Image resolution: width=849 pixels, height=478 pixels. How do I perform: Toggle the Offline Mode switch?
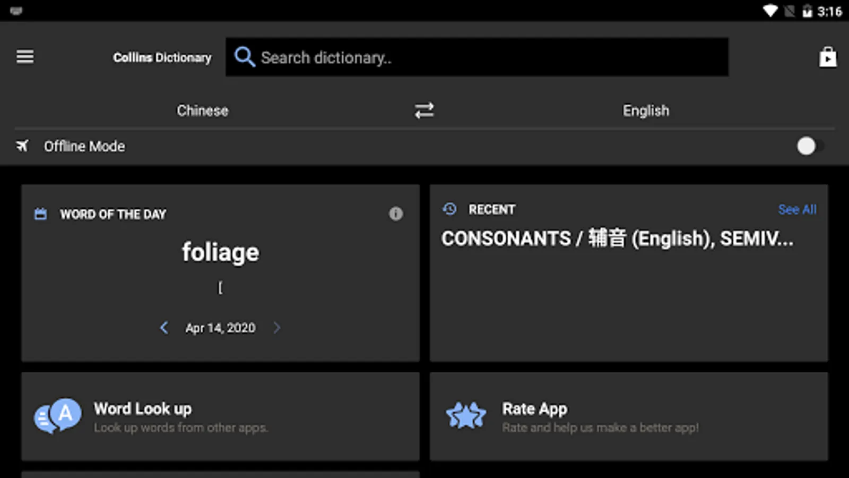809,146
